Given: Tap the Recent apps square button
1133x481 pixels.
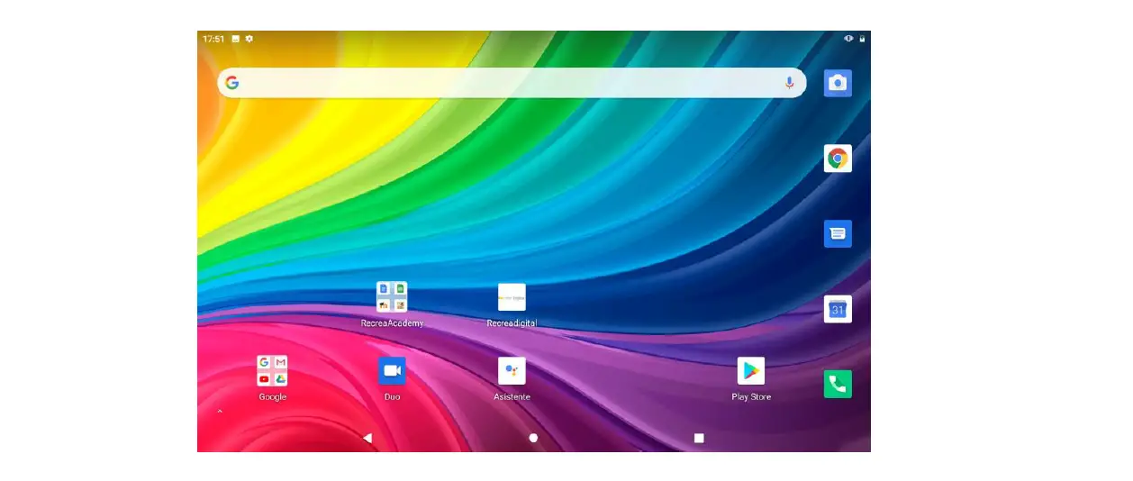Looking at the screenshot, I should [x=699, y=438].
